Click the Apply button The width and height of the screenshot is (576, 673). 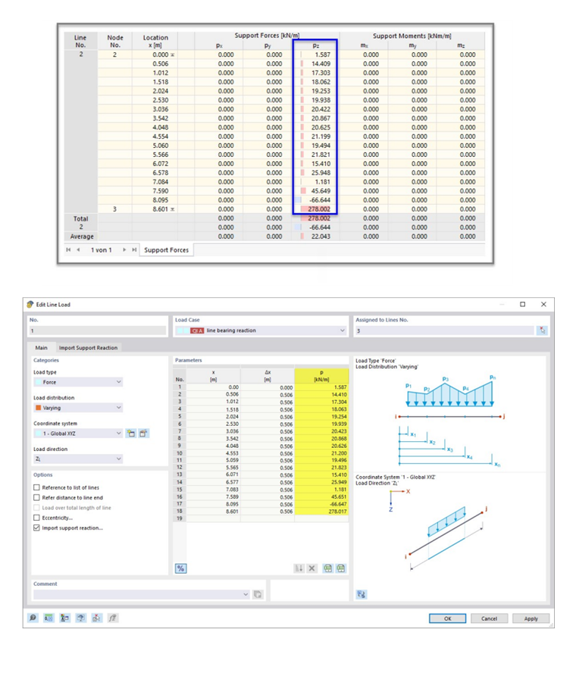pos(531,618)
